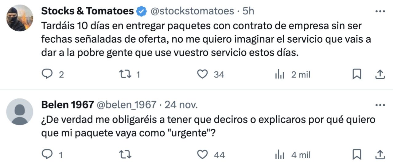Open the @stockstomatoes handle link
The image size is (393, 167).
tap(192, 11)
